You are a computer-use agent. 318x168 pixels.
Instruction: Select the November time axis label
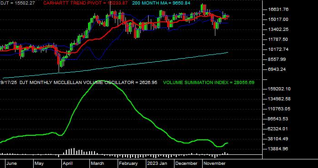tap(214, 163)
